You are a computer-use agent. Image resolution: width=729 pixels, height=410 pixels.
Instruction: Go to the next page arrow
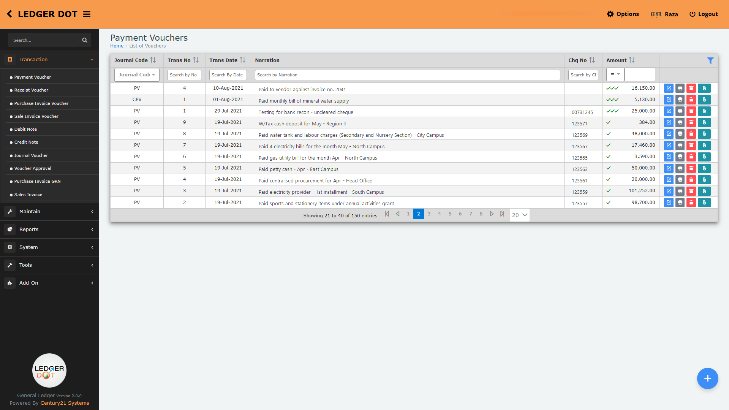[x=492, y=214]
